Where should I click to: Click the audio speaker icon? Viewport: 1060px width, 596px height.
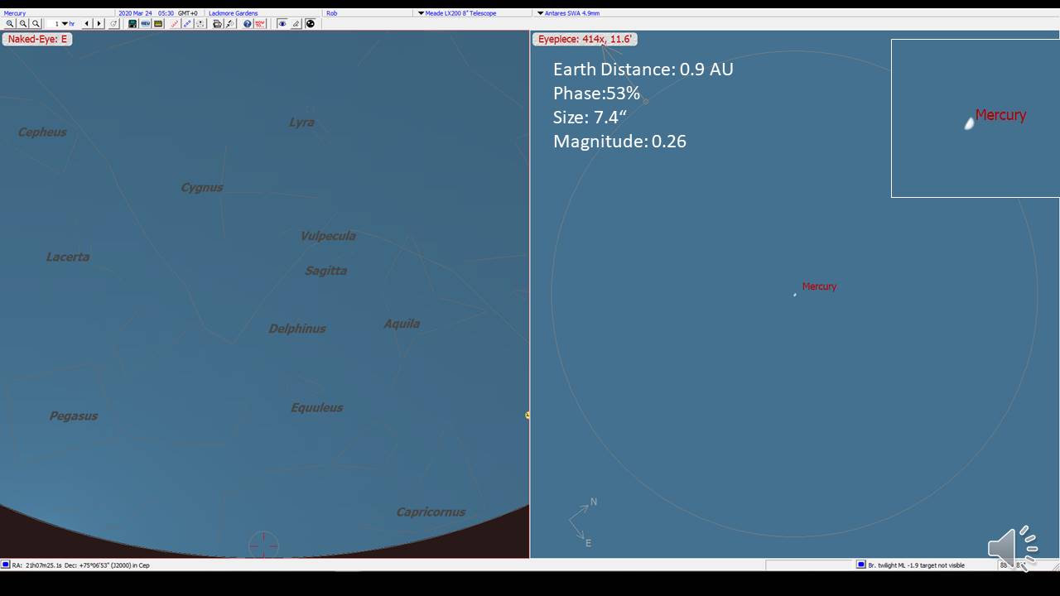pyautogui.click(x=1012, y=546)
